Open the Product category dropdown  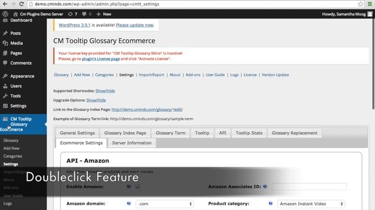click(311, 204)
